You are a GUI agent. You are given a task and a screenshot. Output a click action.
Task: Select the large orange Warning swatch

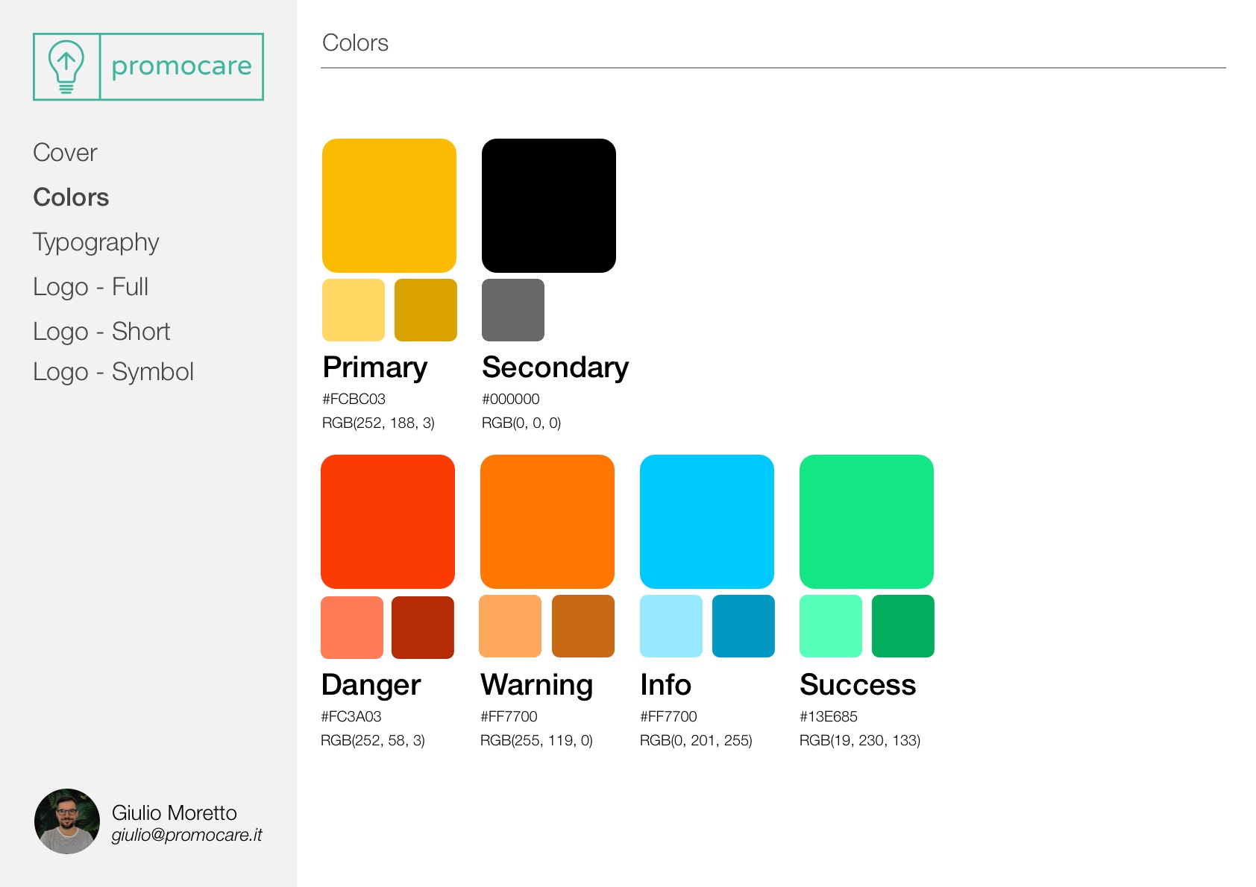pos(547,522)
